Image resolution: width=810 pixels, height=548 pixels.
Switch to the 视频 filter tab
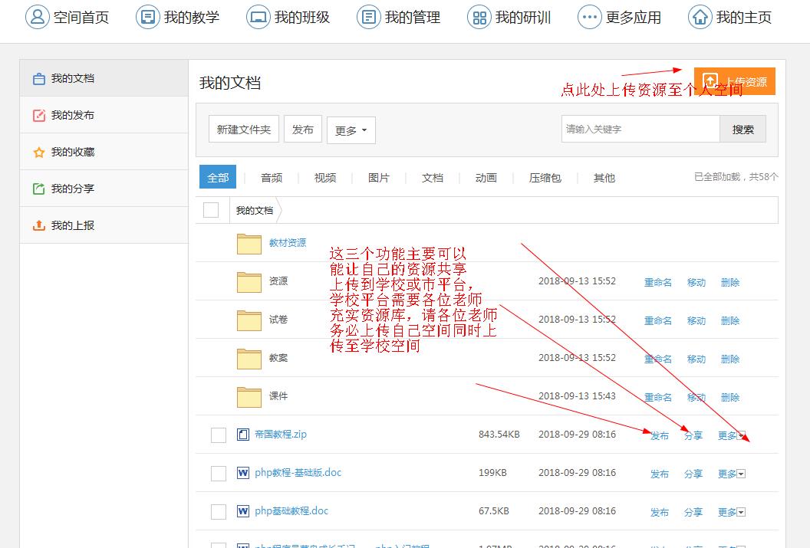(324, 177)
